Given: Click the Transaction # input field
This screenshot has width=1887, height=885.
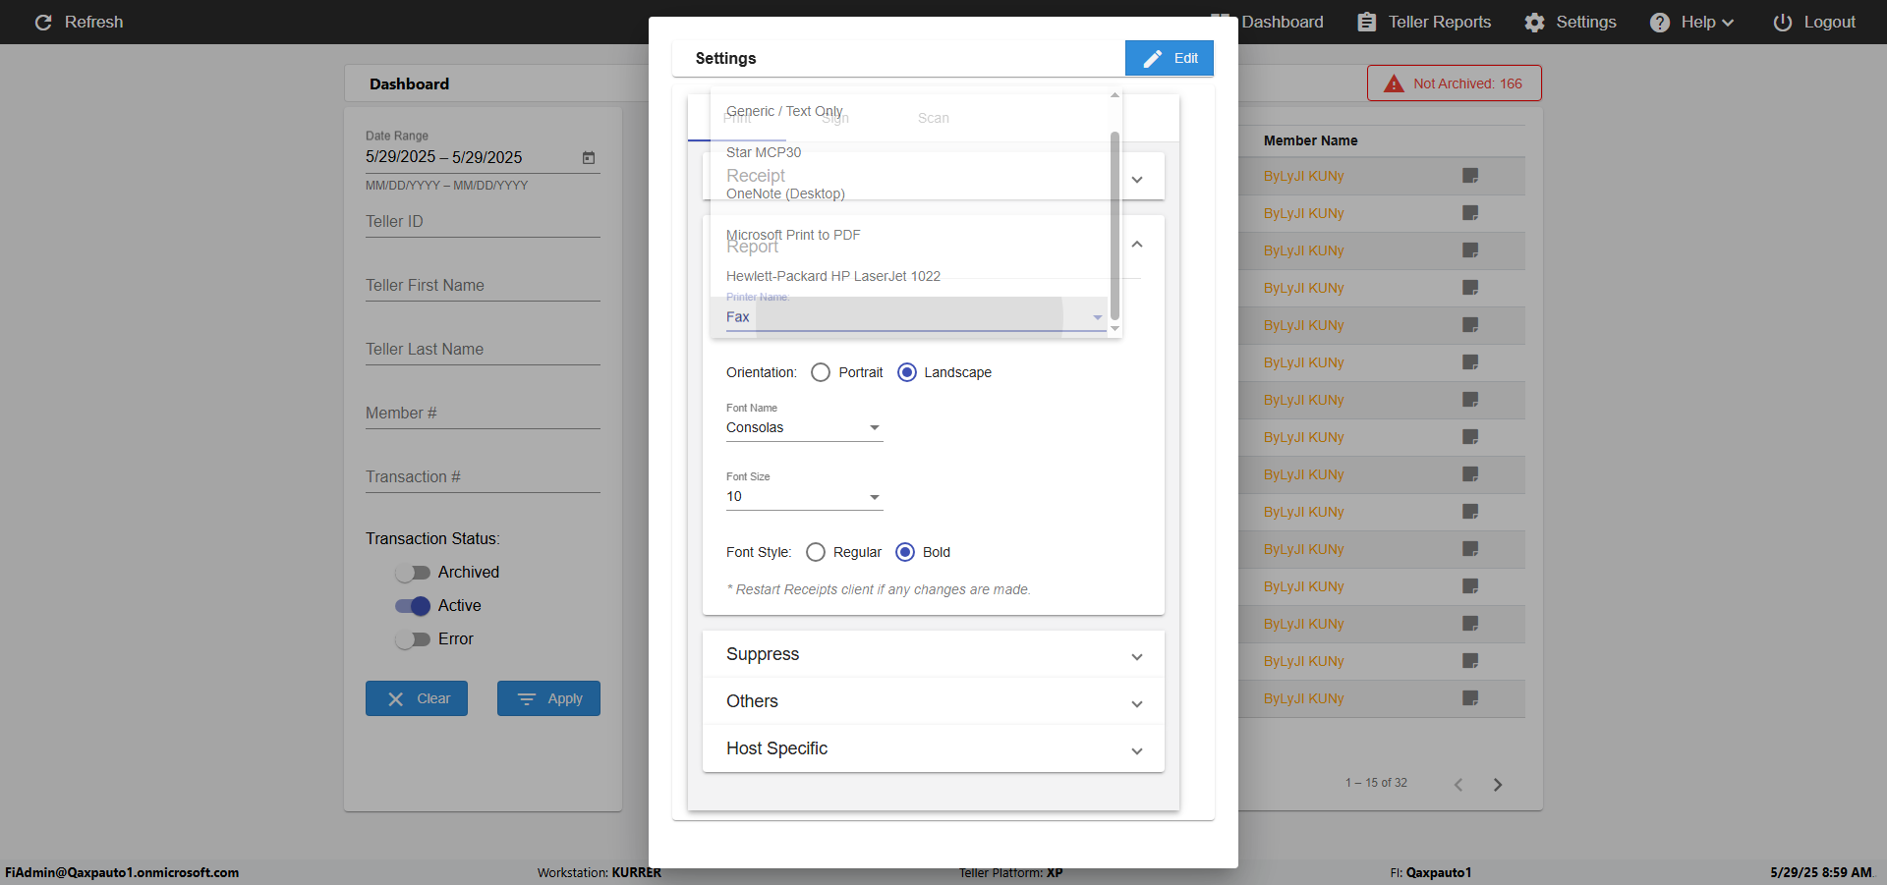Looking at the screenshot, I should tap(483, 477).
